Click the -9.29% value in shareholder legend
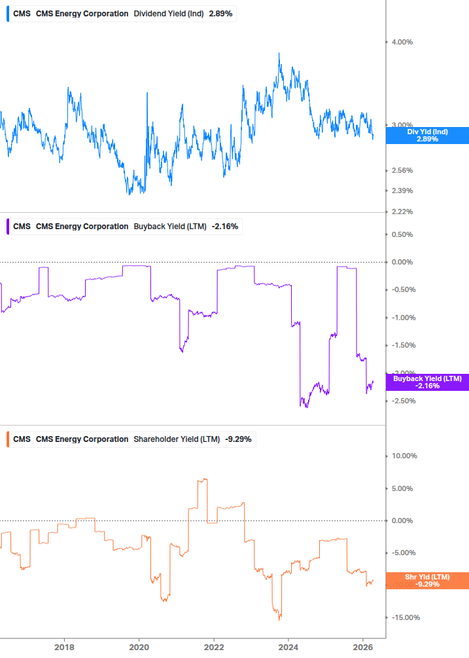 point(239,439)
